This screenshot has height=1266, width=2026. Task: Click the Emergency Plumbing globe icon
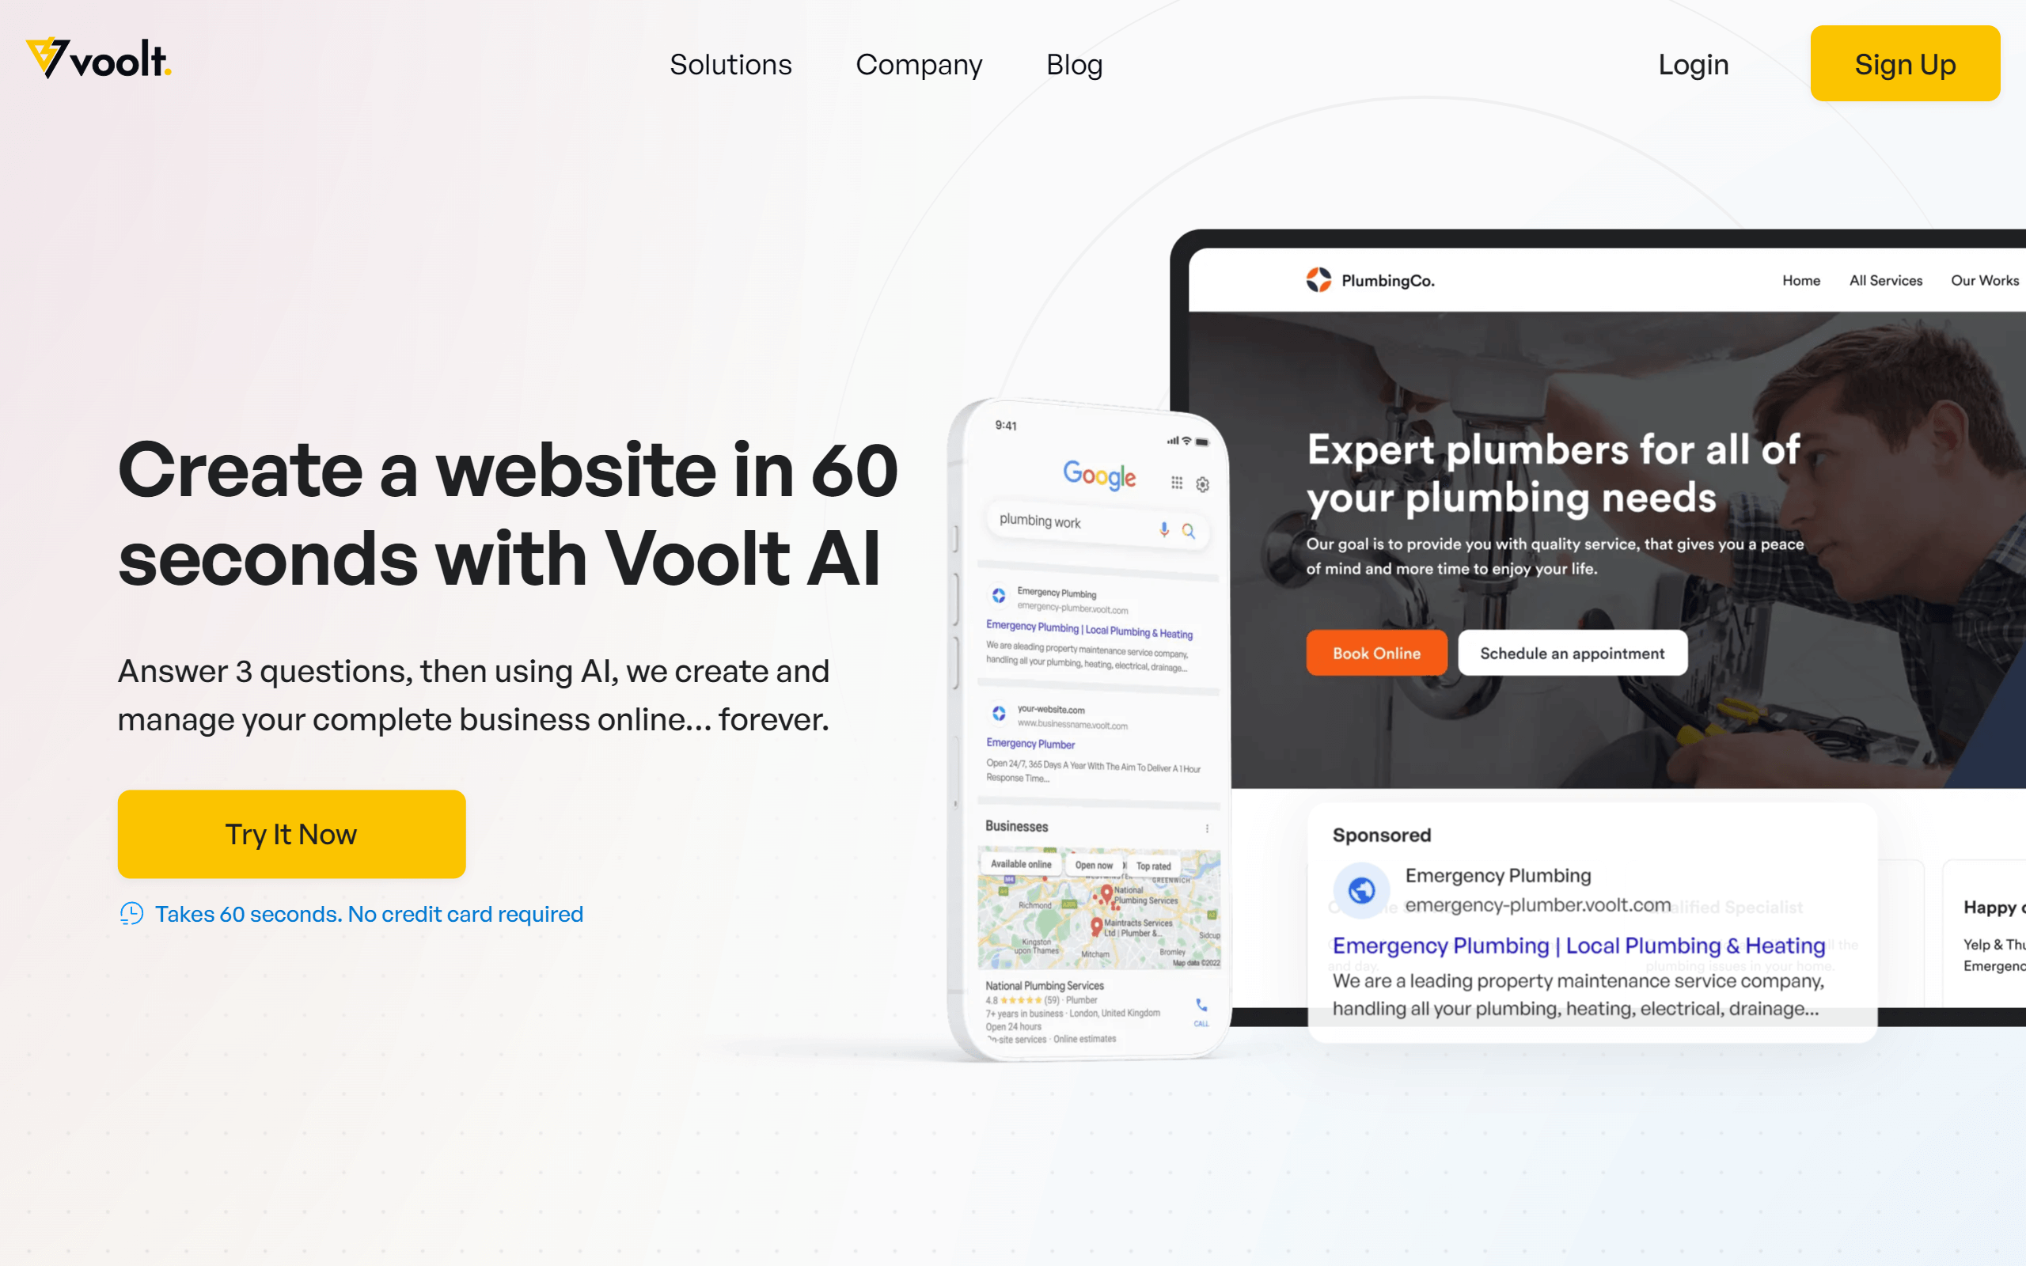point(1362,889)
